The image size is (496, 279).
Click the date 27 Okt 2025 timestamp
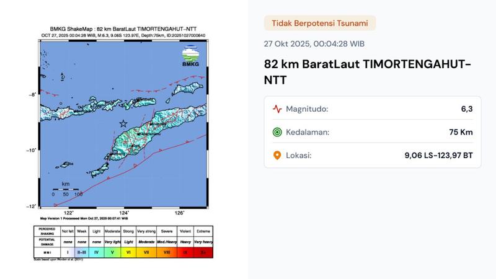(314, 44)
